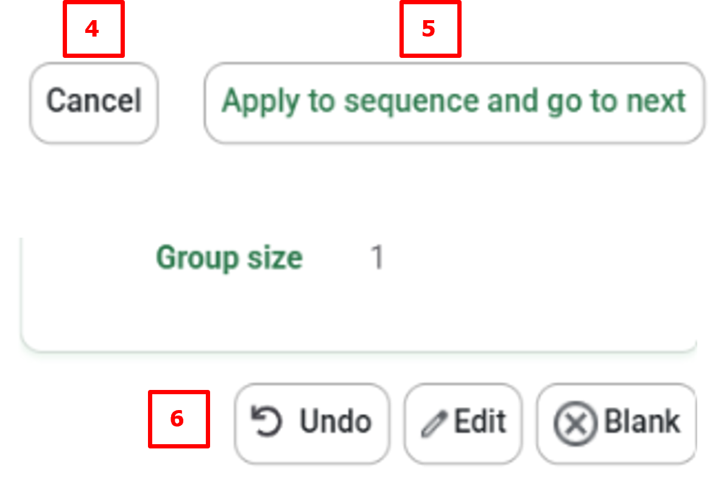This screenshot has height=485, width=721.
Task: Mark the image as Blank
Action: pos(616,423)
